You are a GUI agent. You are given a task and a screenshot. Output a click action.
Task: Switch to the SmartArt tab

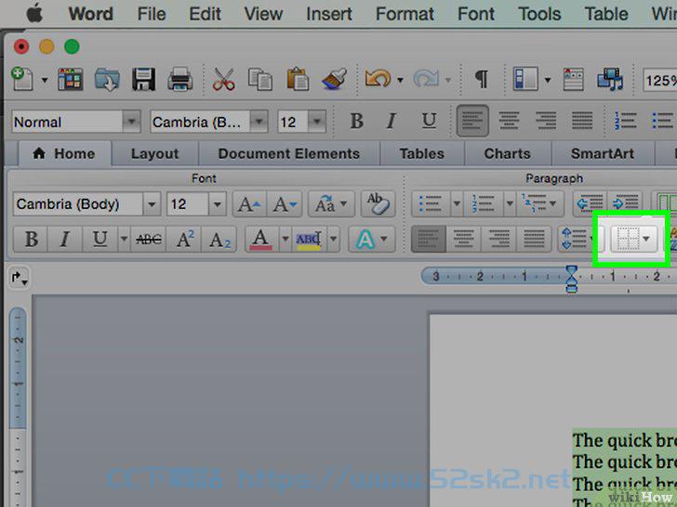603,154
